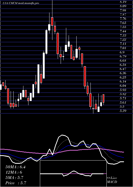Viewport: 133px width, 187px height.
Task: Click the 50MA : 6.4 reading
Action: point(15,167)
